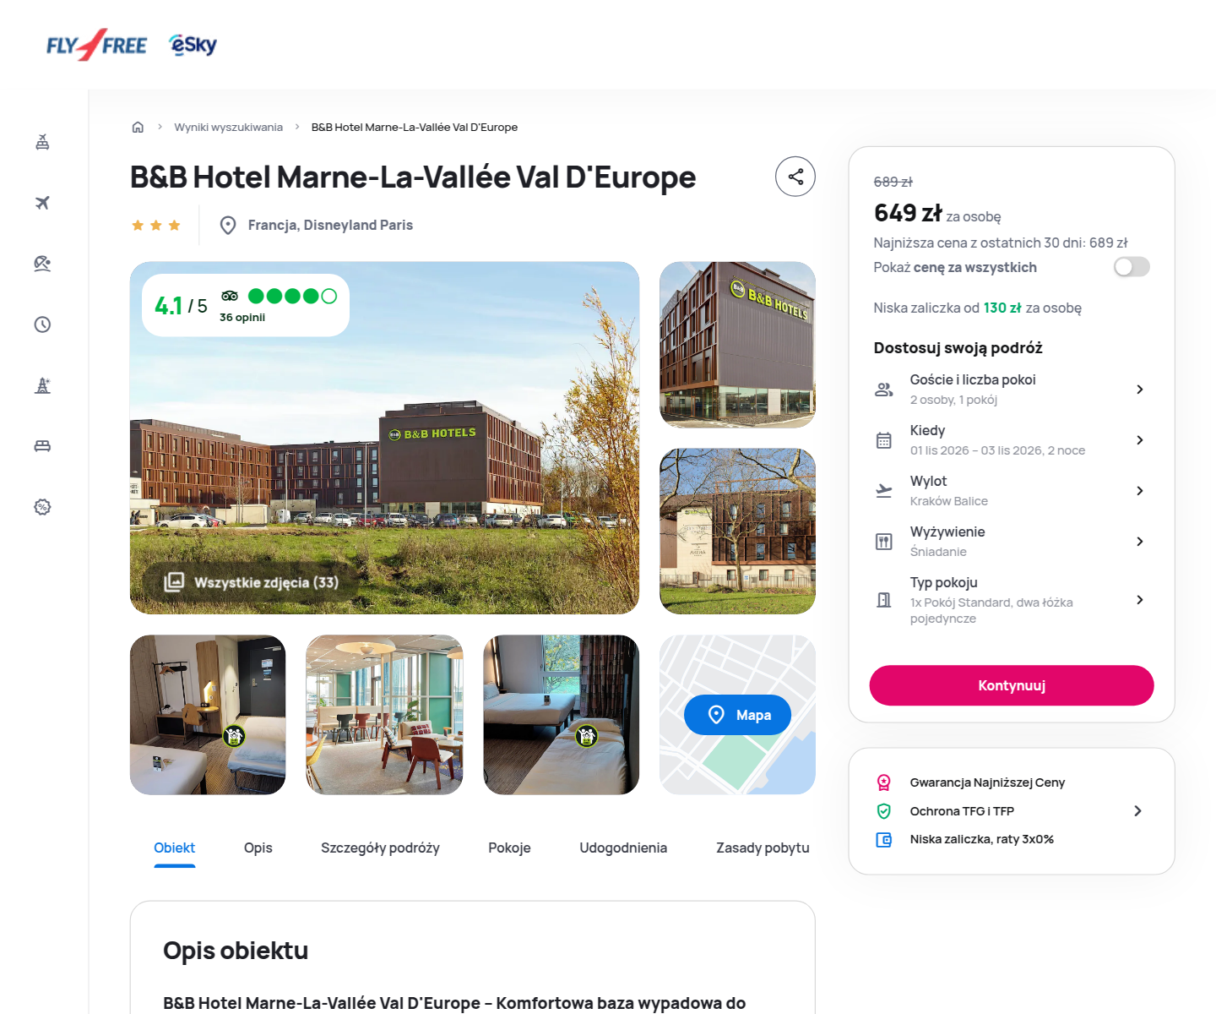The image size is (1216, 1014).
Task: Open the flight plus hotel sidebar icon
Action: point(42,142)
